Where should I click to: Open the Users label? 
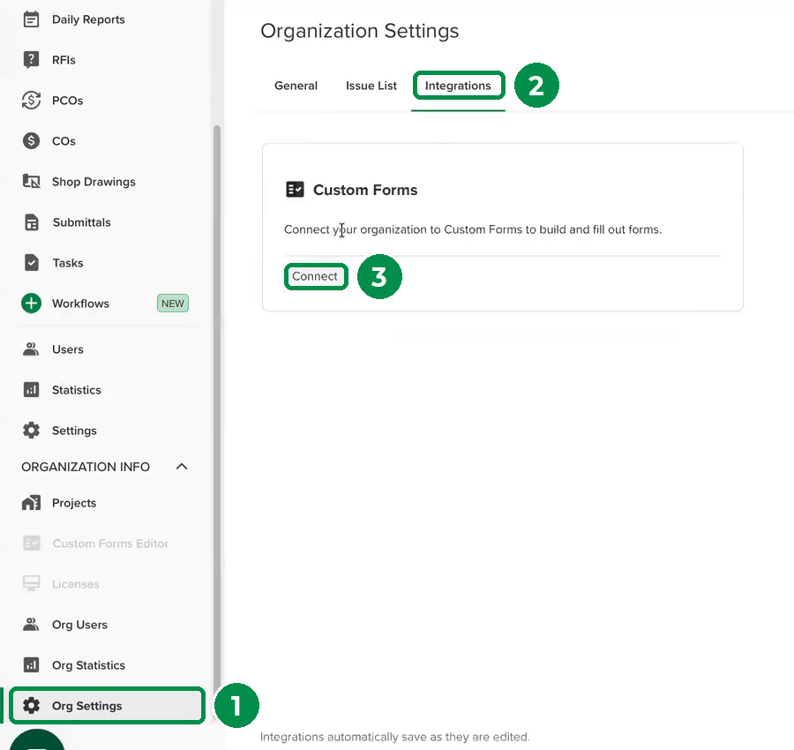(68, 349)
